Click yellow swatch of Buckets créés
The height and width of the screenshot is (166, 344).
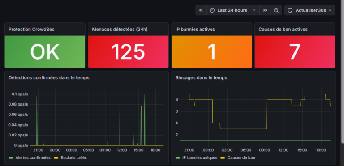click(x=56, y=158)
